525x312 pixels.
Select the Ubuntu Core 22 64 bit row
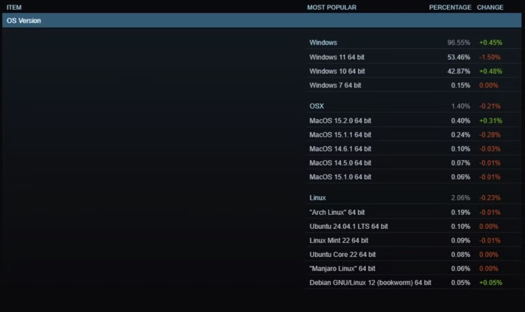pos(413,255)
